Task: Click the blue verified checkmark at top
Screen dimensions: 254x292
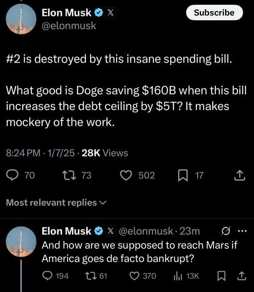Action: pyautogui.click(x=99, y=13)
